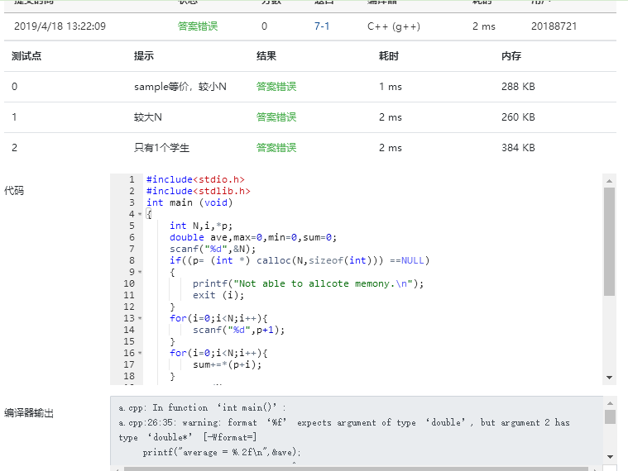Click the compiler output scroll-up arrow

click(x=610, y=403)
